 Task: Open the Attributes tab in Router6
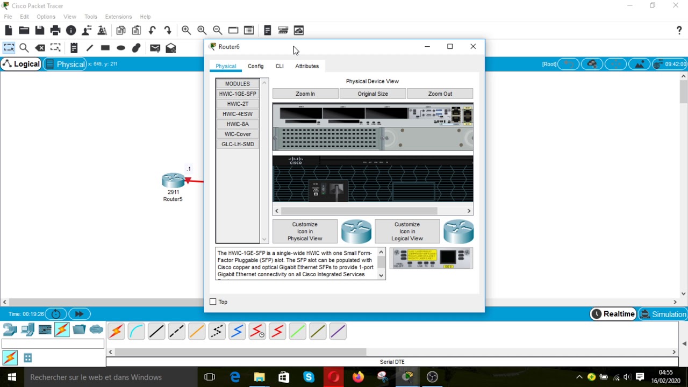pos(307,66)
